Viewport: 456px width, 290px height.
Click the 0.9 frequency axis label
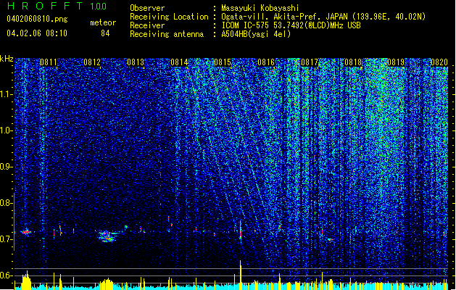coord(6,167)
